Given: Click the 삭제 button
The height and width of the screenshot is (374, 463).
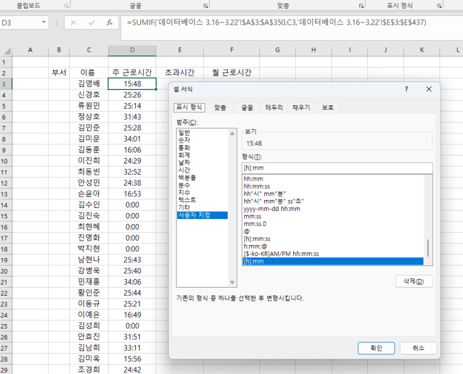Looking at the screenshot, I should point(414,281).
